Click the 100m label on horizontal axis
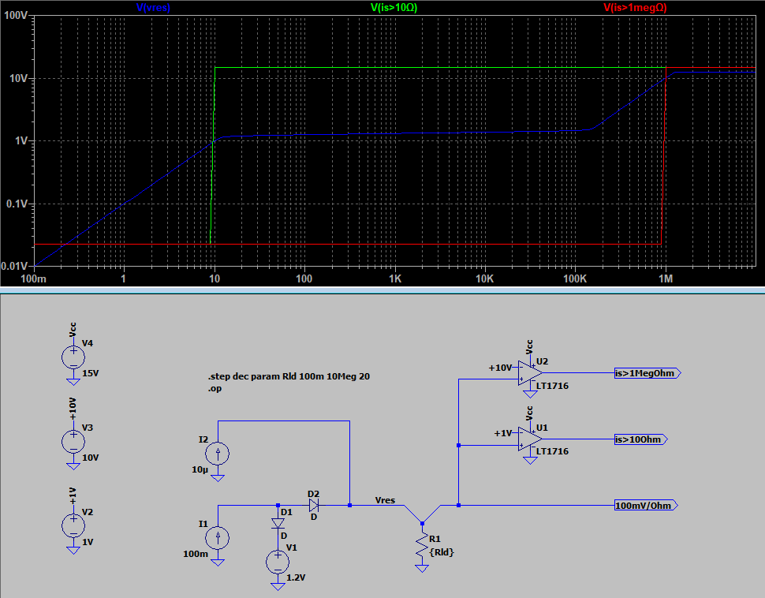The image size is (765, 598). (x=34, y=278)
